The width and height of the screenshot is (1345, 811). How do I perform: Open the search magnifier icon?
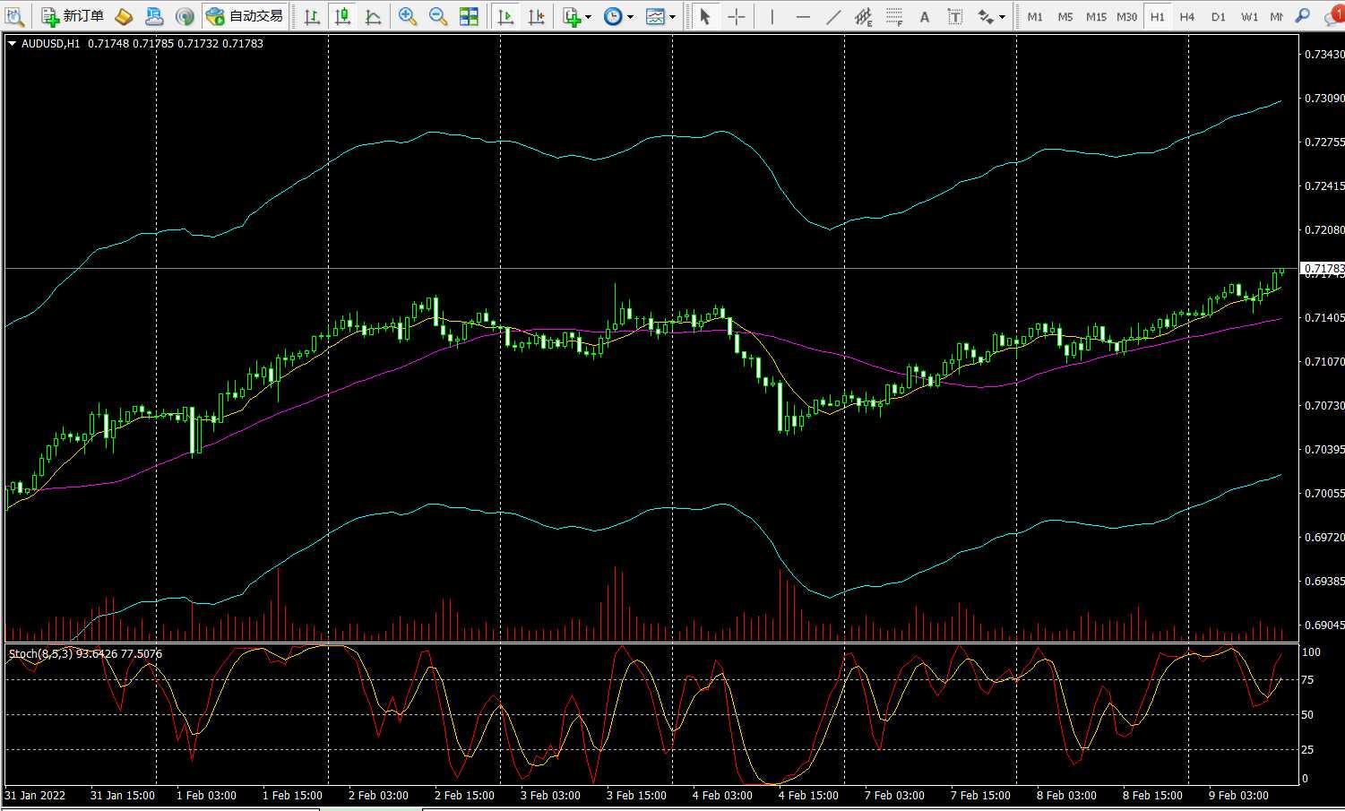click(x=1303, y=16)
